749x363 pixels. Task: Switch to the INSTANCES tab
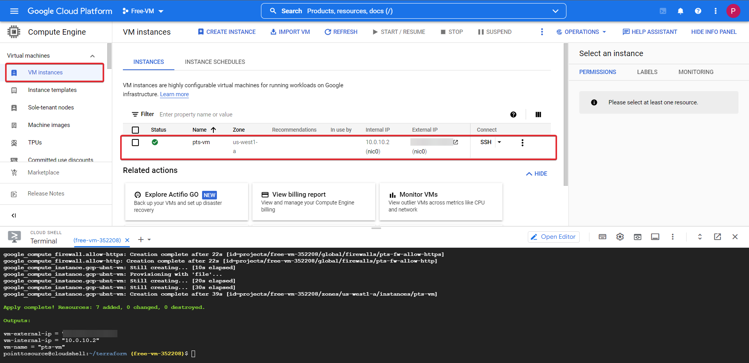click(x=149, y=62)
